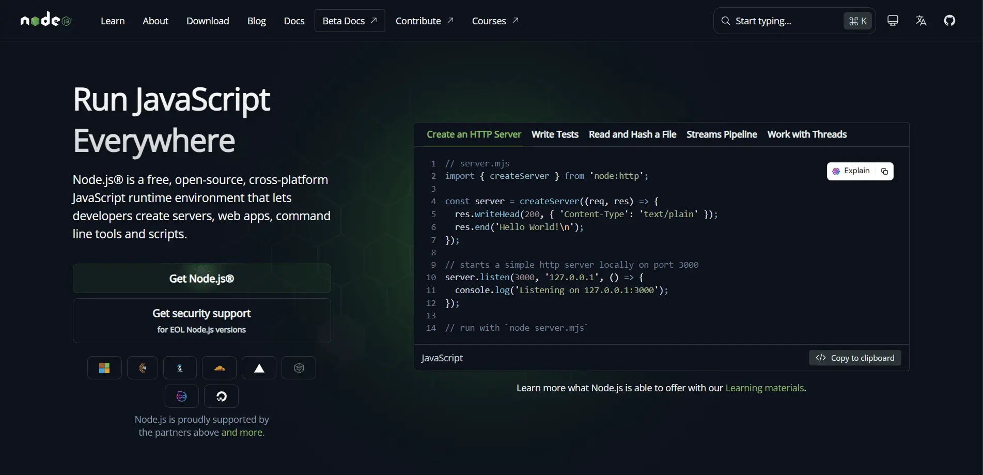Switch to the Work with Threads tab
The height and width of the screenshot is (475, 983).
coord(807,134)
